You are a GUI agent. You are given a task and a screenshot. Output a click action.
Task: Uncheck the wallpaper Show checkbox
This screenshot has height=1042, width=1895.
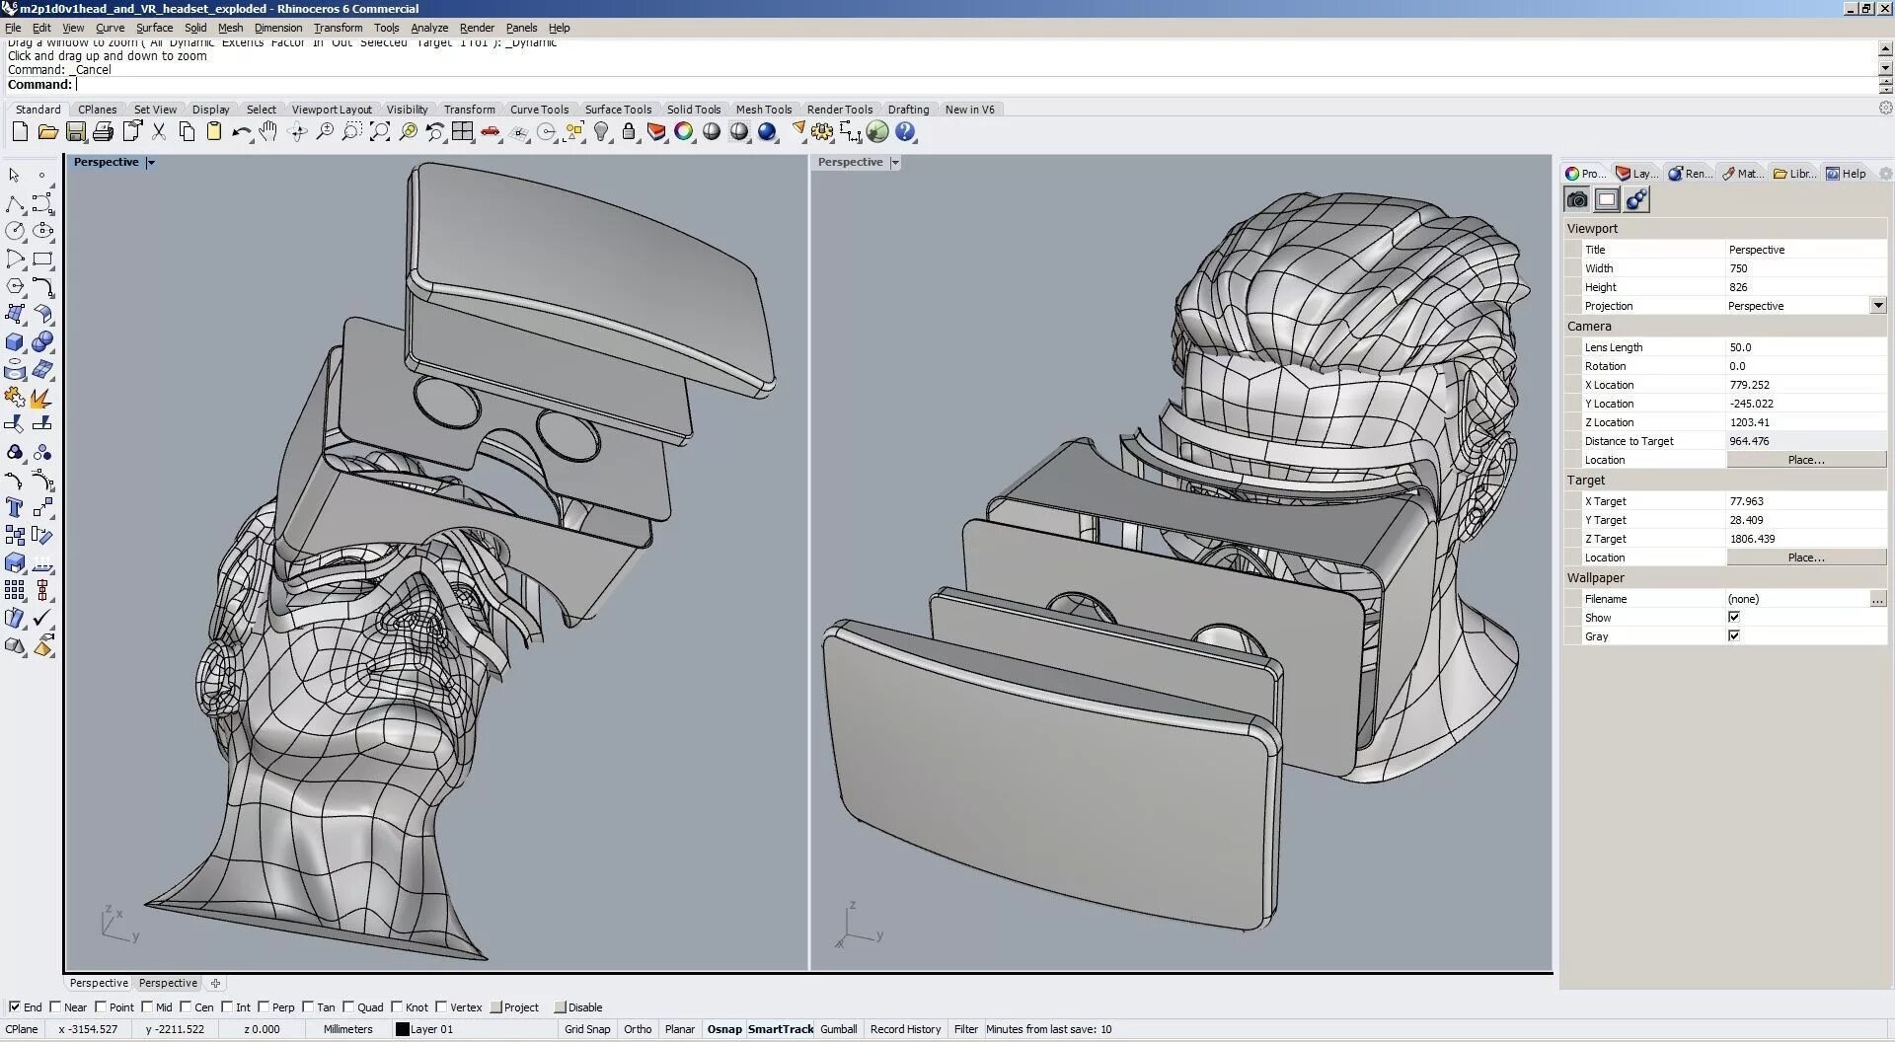pos(1734,617)
